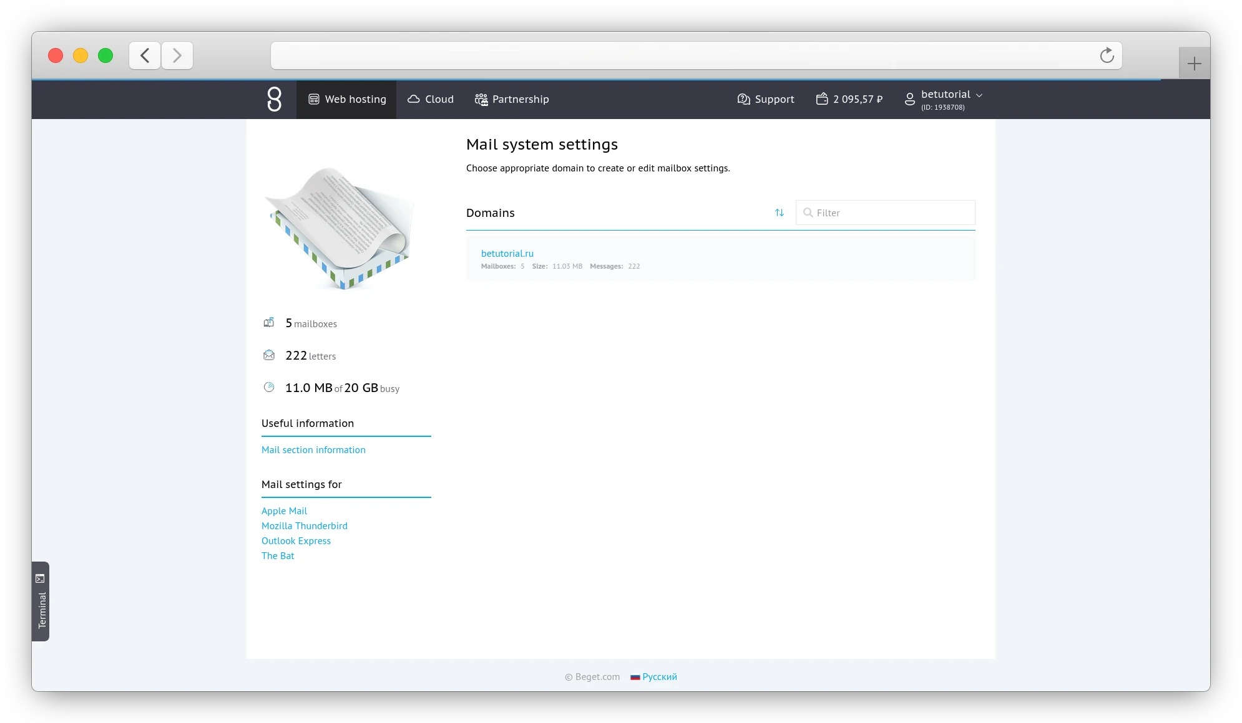Switch the language to Русский
The width and height of the screenshot is (1242, 723).
[659, 677]
